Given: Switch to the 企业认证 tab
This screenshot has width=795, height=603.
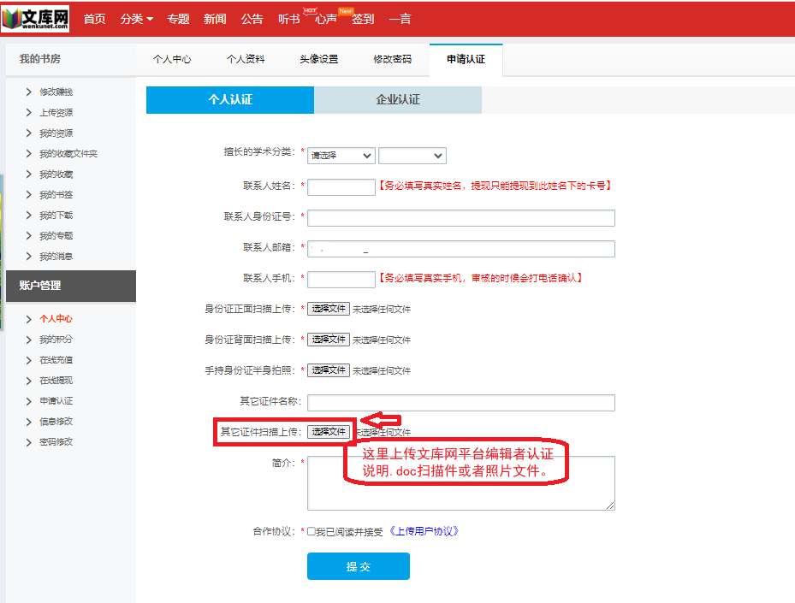Looking at the screenshot, I should point(398,99).
